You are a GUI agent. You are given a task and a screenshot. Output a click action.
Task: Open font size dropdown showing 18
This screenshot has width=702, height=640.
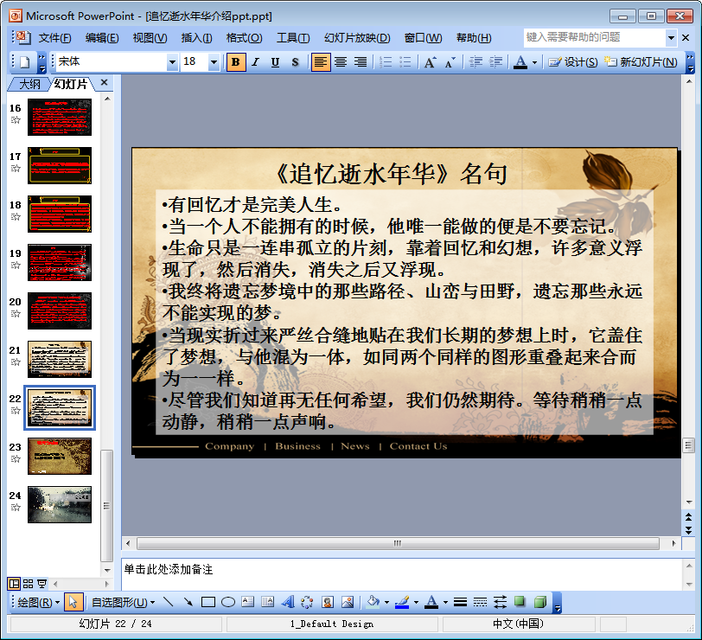[214, 62]
